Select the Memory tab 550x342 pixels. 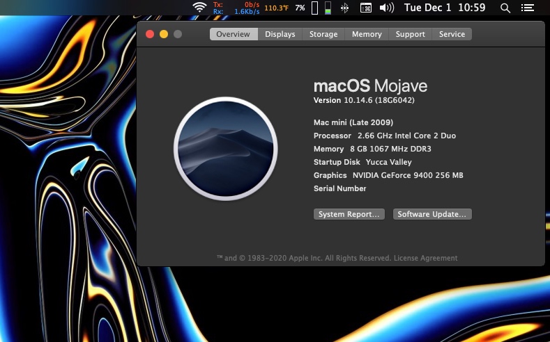(367, 34)
